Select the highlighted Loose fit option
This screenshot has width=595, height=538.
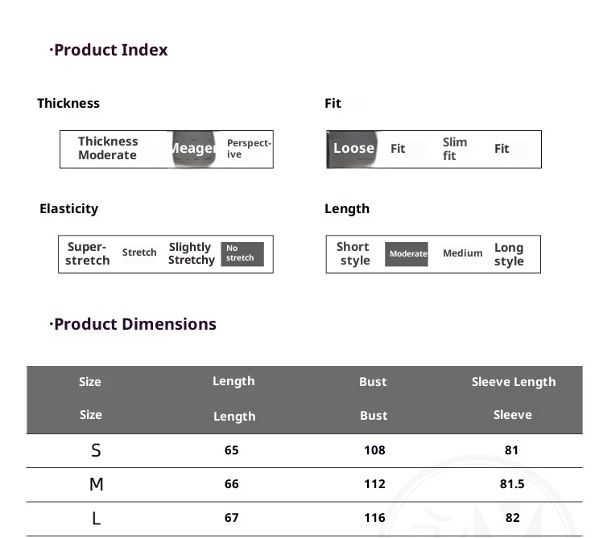[353, 149]
